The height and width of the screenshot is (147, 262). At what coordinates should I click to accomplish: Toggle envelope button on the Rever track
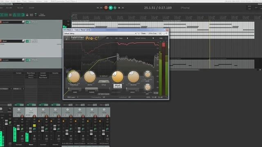(x=34, y=41)
